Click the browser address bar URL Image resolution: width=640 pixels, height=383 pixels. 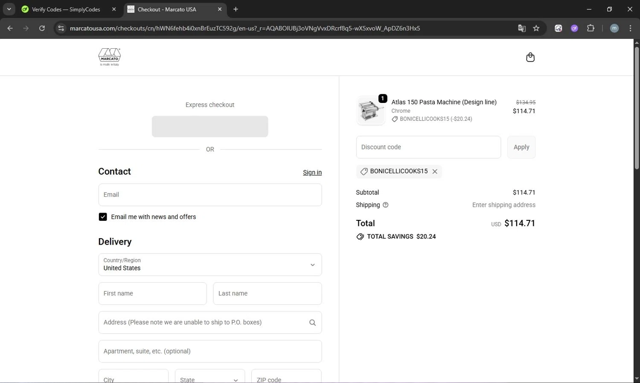coord(245,28)
